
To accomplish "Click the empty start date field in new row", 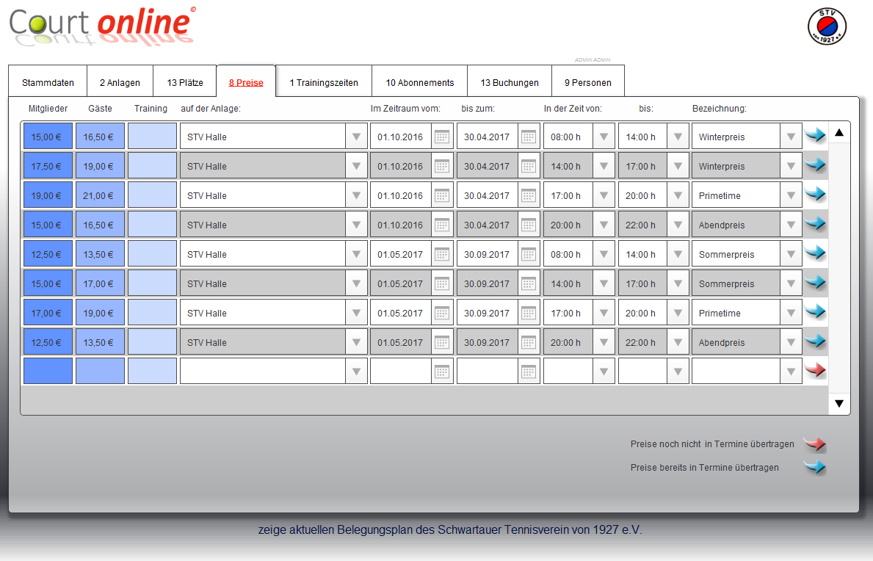I will point(401,372).
